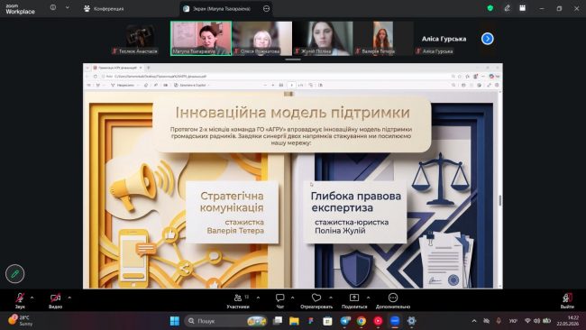Image resolution: width=586 pixels, height=330 pixels.
Task: Expand video options arrow next to Видео
Action: (69, 298)
